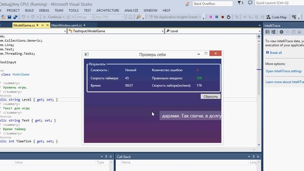Open the TEST menu
Screen dimensions: 304x171
pos(87,10)
